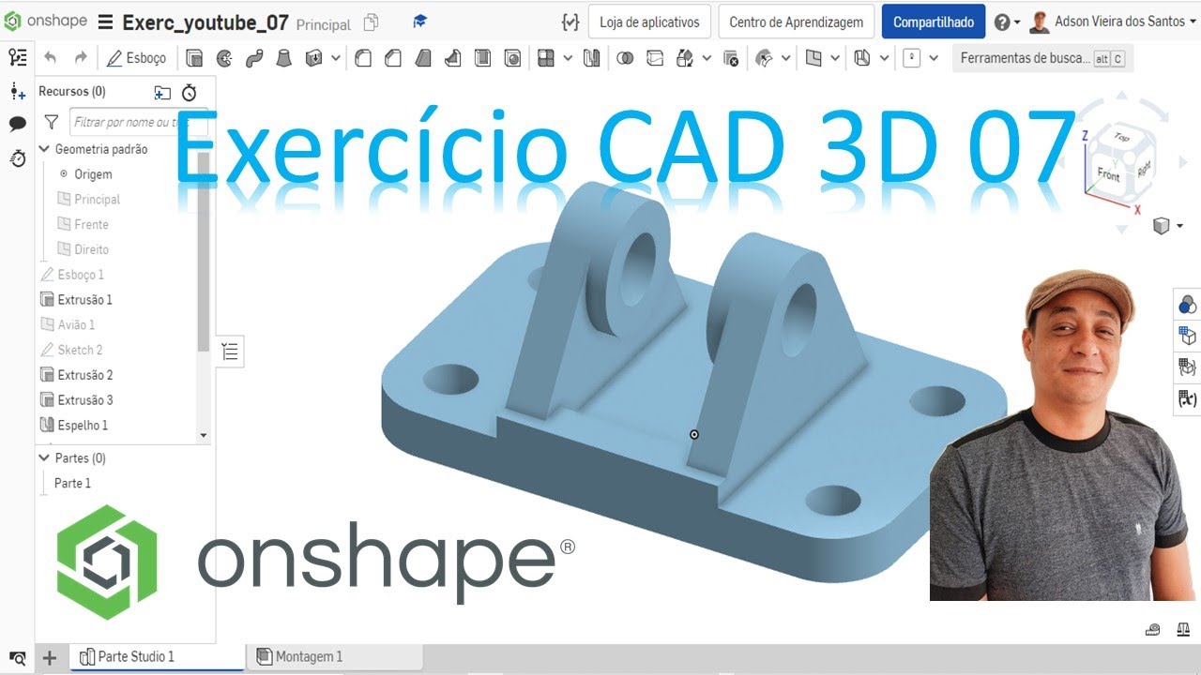The image size is (1201, 675).
Task: Select the Sheet metal tool icon
Action: [x=862, y=58]
